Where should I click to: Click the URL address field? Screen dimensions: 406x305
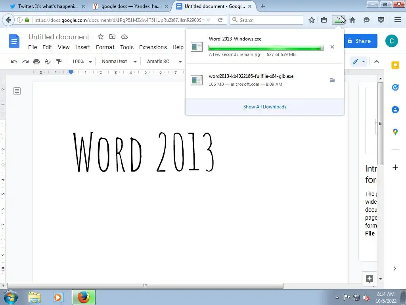click(x=119, y=20)
